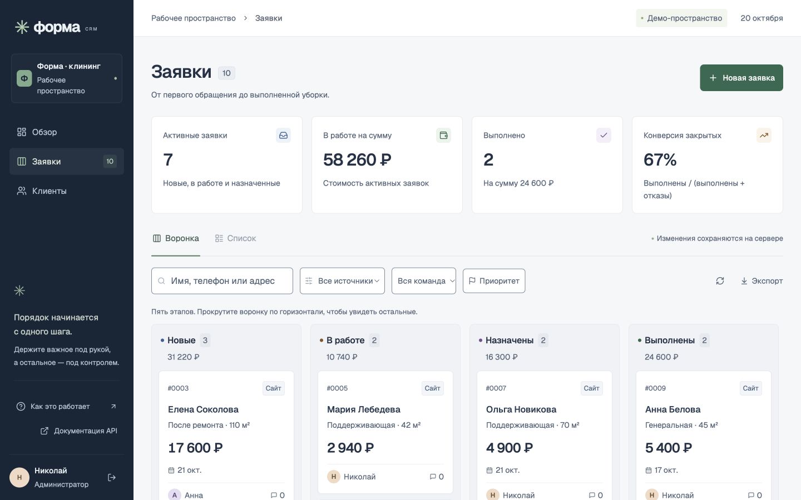Click the checkmark icon in Выполнено card

(604, 136)
